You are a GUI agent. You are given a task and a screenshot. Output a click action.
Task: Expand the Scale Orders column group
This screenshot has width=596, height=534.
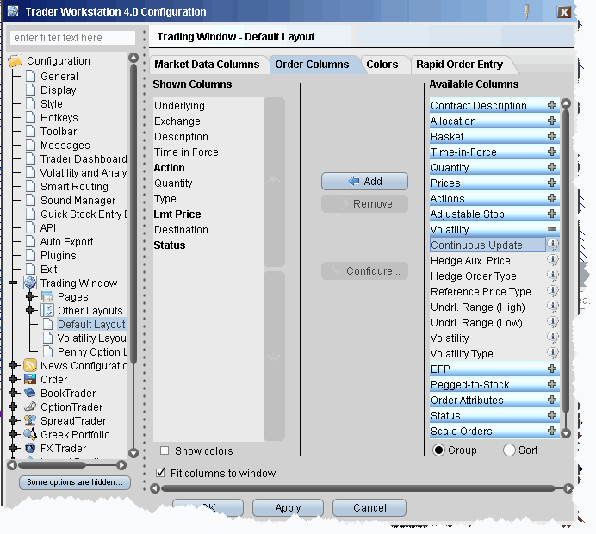pyautogui.click(x=552, y=431)
